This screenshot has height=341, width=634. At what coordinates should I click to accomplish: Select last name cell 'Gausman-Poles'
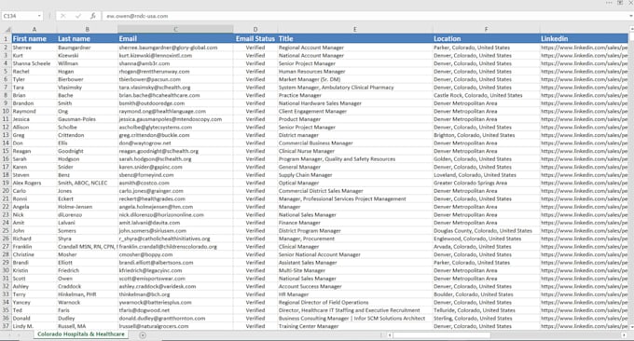87,119
